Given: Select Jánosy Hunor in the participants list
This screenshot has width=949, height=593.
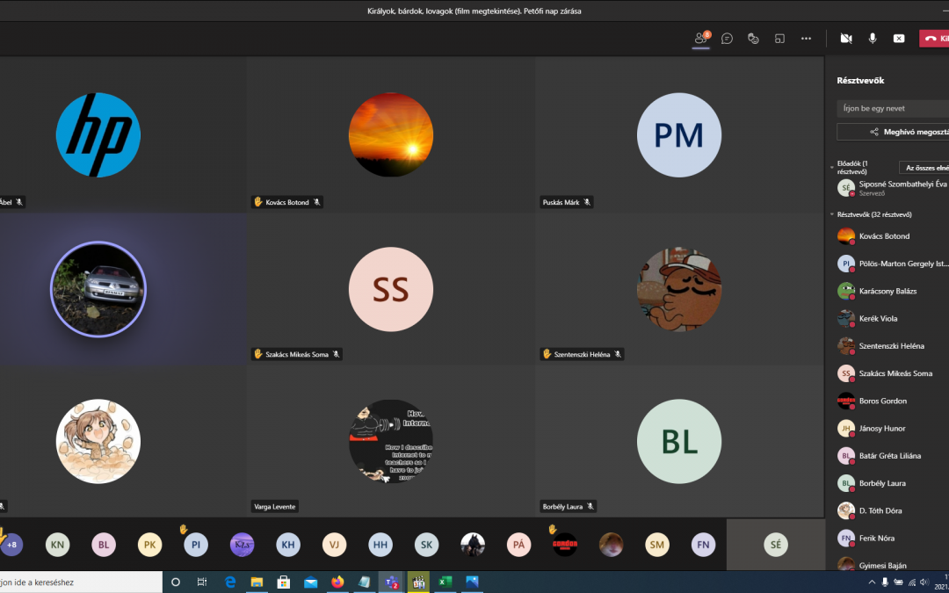Looking at the screenshot, I should point(891,429).
